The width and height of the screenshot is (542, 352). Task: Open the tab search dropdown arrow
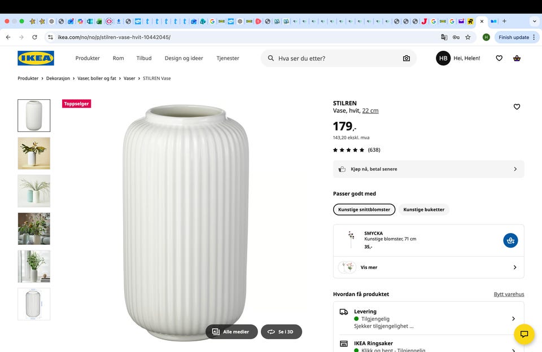click(534, 21)
